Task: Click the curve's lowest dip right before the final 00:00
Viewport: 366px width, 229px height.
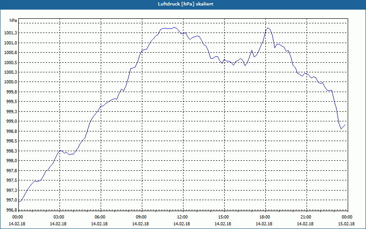Action: pyautogui.click(x=341, y=129)
